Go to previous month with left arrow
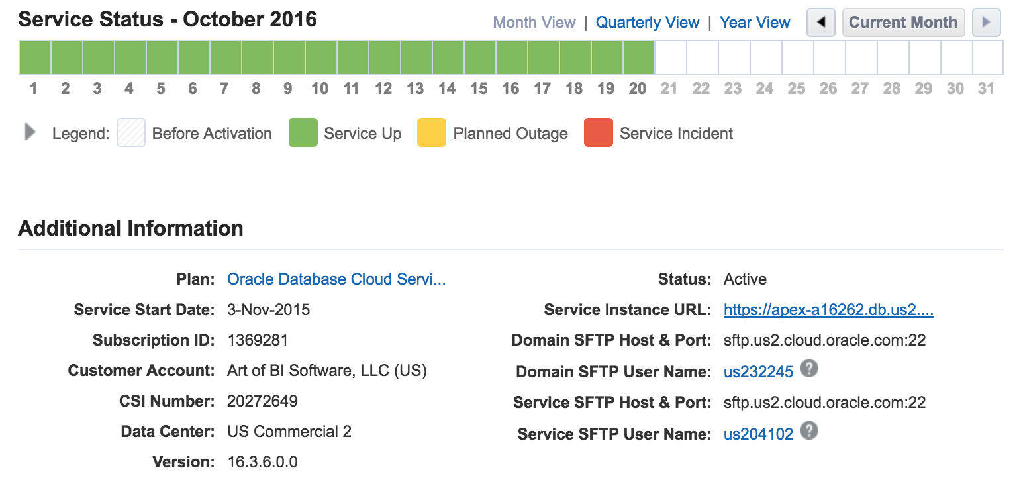This screenshot has width=1021, height=482. point(822,23)
